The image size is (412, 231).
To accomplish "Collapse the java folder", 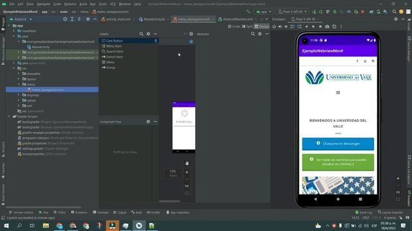I will [x=14, y=36].
